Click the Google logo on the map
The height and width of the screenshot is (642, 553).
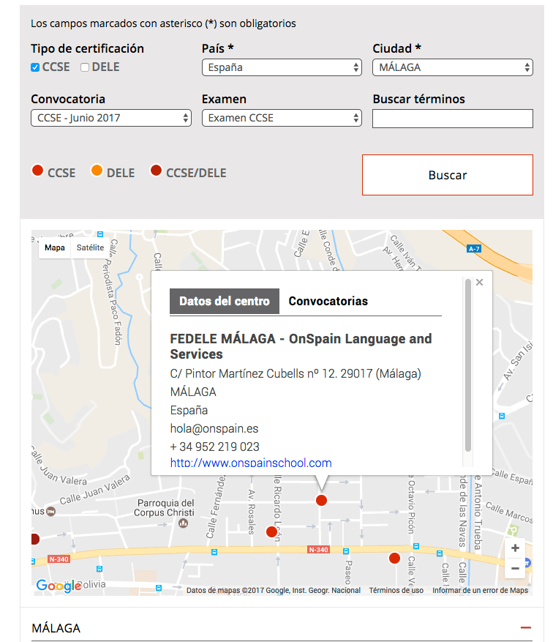pyautogui.click(x=59, y=586)
